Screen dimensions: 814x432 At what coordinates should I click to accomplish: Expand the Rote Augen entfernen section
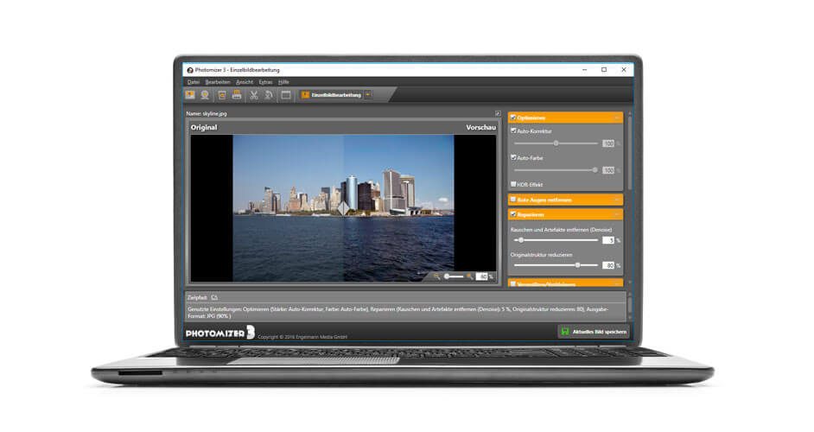click(x=617, y=200)
